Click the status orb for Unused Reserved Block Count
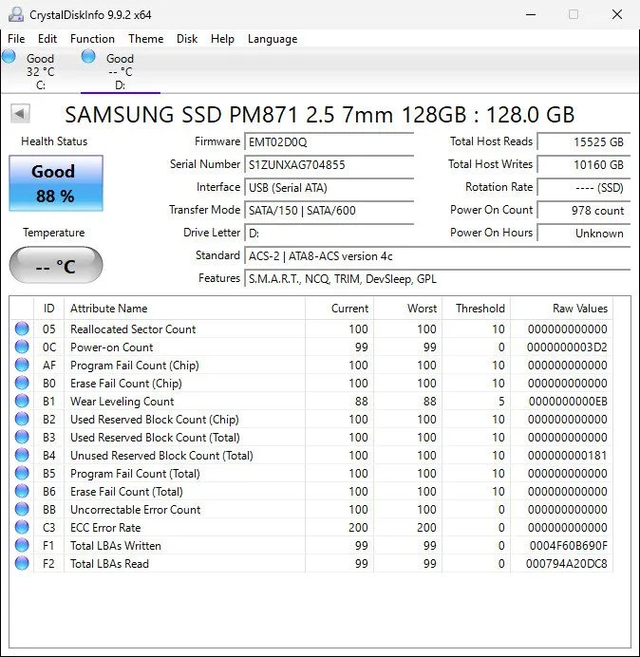Screen dimensions: 640x657 click(x=22, y=455)
